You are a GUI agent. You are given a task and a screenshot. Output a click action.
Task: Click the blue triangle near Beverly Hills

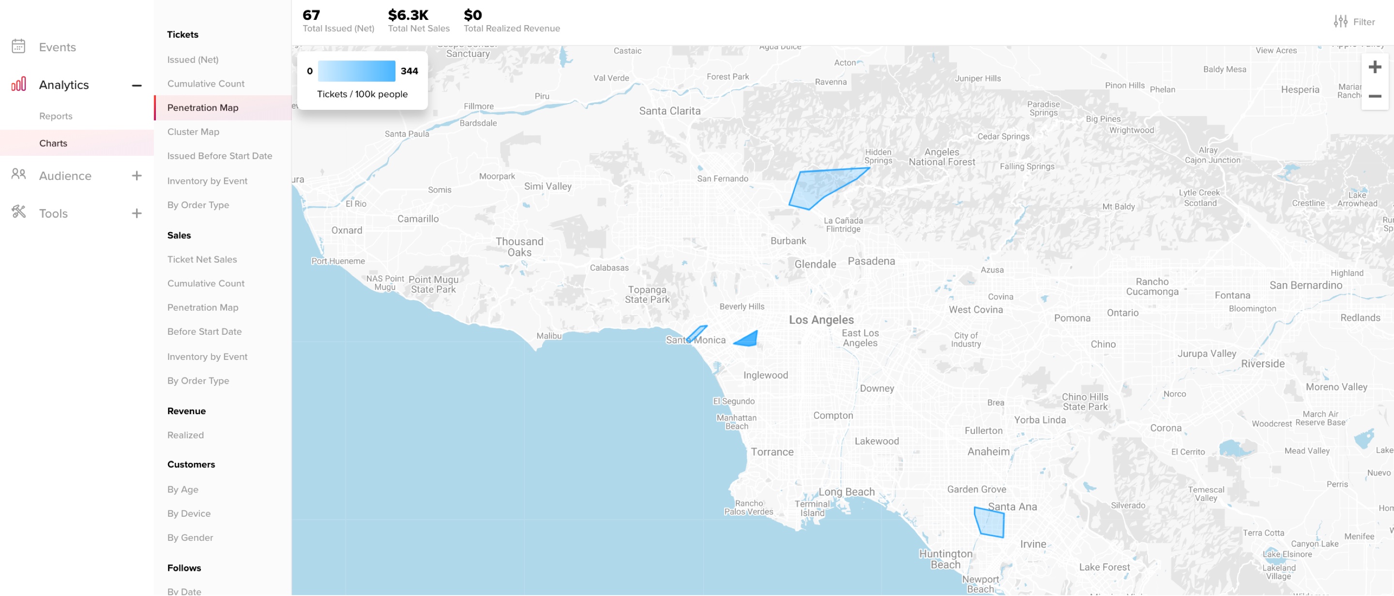tap(748, 340)
